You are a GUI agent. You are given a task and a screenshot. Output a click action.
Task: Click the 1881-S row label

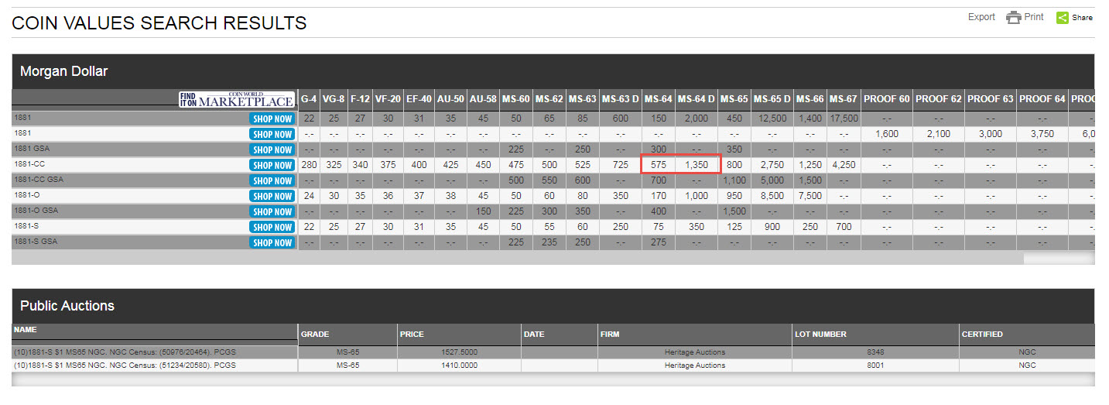pos(25,226)
